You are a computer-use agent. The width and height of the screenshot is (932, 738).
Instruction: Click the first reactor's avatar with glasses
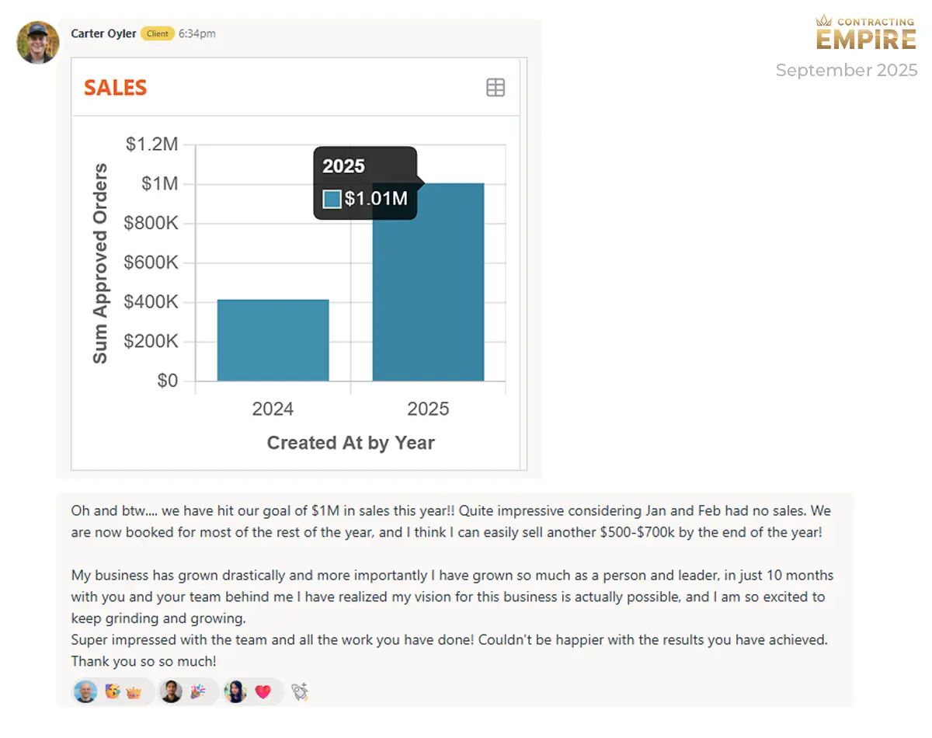pyautogui.click(x=85, y=691)
